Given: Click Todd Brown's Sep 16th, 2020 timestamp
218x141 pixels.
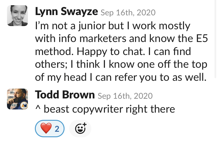Looking at the screenshot, I should point(125,96).
